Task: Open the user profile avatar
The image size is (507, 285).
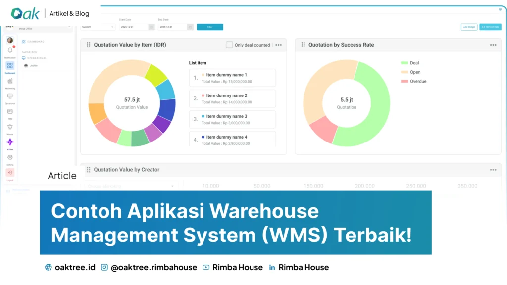Action: point(10,40)
